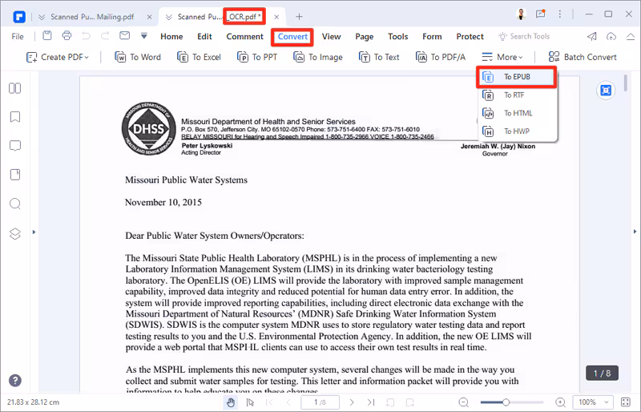The image size is (641, 412).
Task: Switch to the Scanned Pu... Mailing.pdf tab
Action: tap(92, 17)
